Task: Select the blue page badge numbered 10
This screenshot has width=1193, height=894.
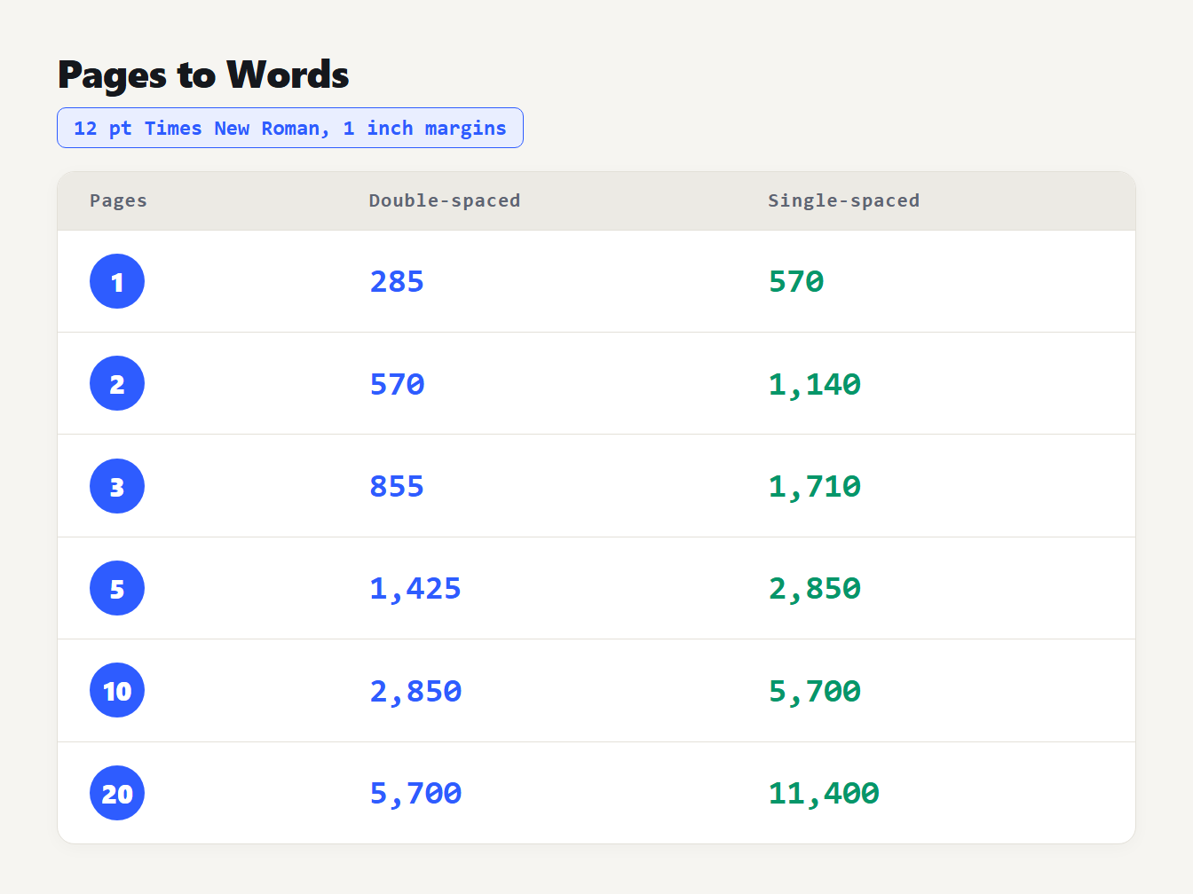Action: tap(117, 690)
